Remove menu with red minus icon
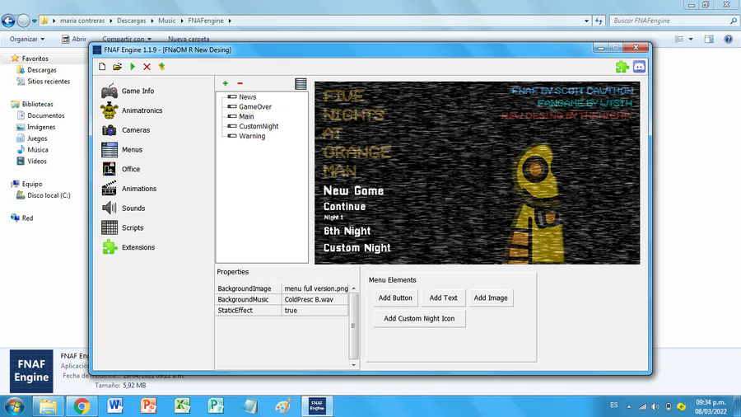The image size is (741, 417). pos(240,83)
